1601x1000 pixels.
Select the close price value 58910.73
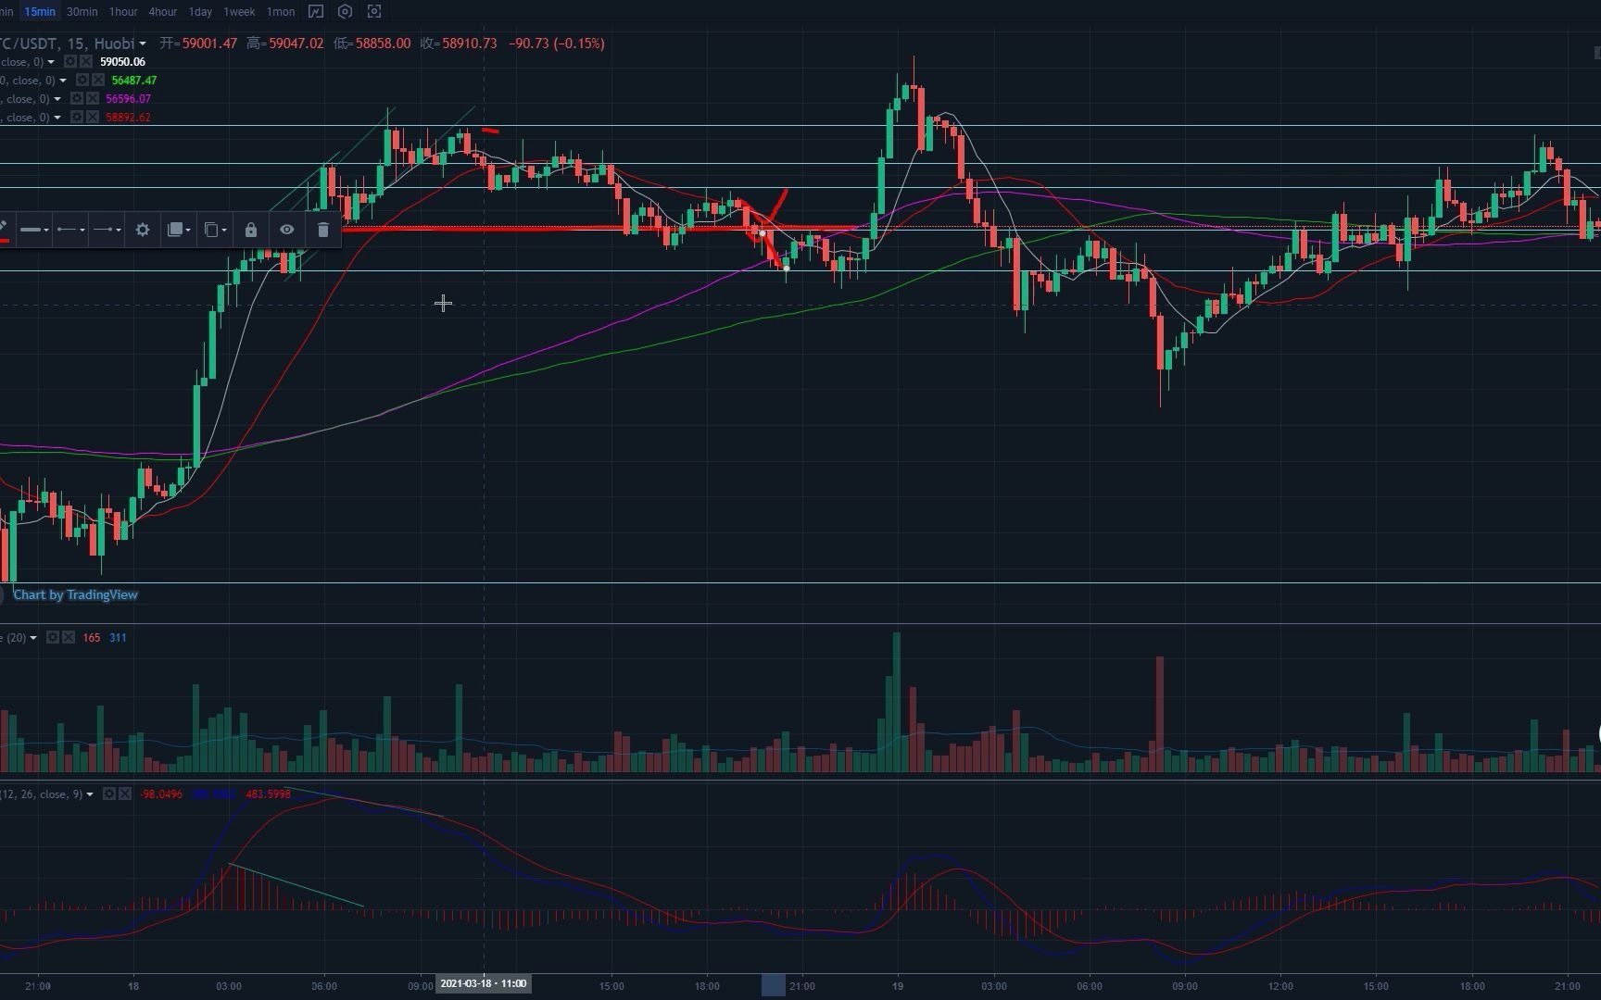pyautogui.click(x=470, y=44)
